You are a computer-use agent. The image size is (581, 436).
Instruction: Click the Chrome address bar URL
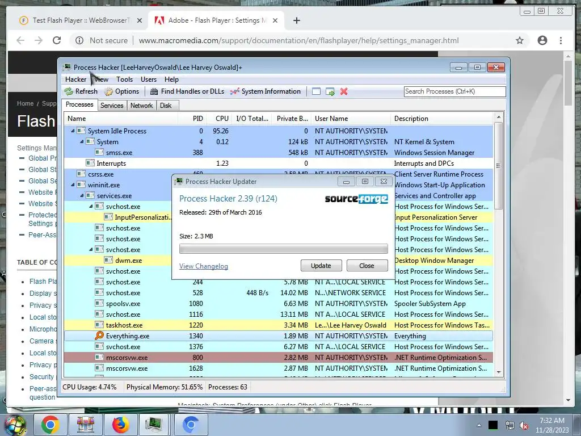[x=298, y=40]
